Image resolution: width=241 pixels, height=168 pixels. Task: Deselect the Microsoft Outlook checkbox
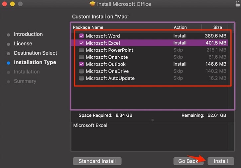pos(81,64)
